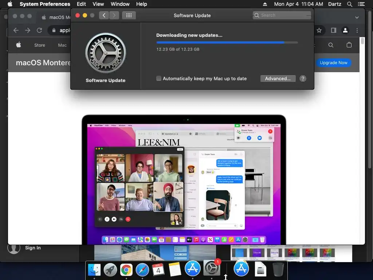This screenshot has height=280, width=373.
Task: Open System Preferences with badge in Dock
Action: [x=212, y=268]
